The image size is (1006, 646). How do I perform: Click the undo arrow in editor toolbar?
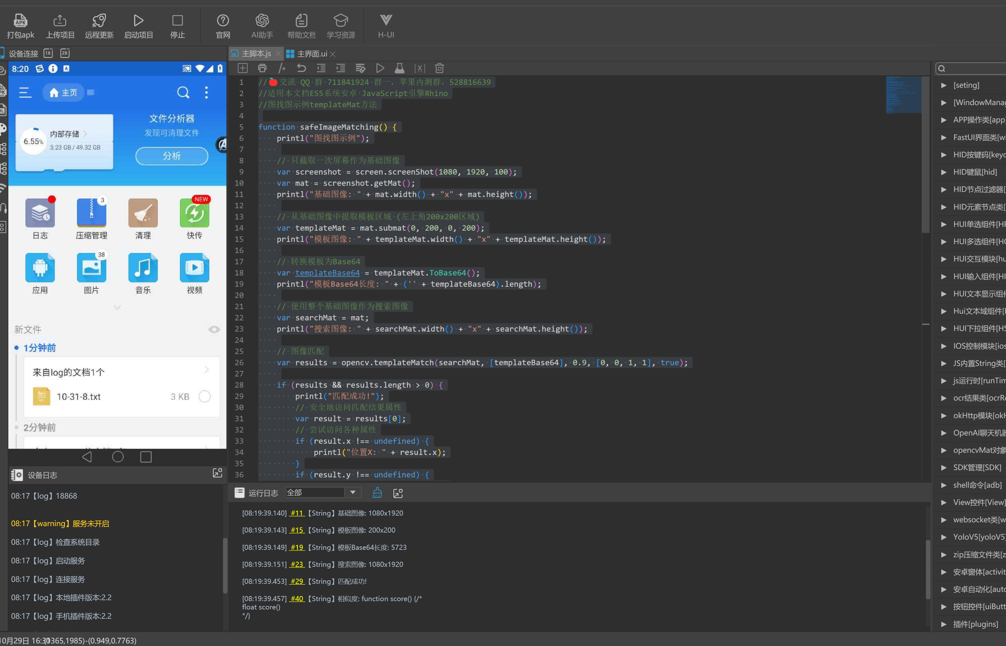301,68
